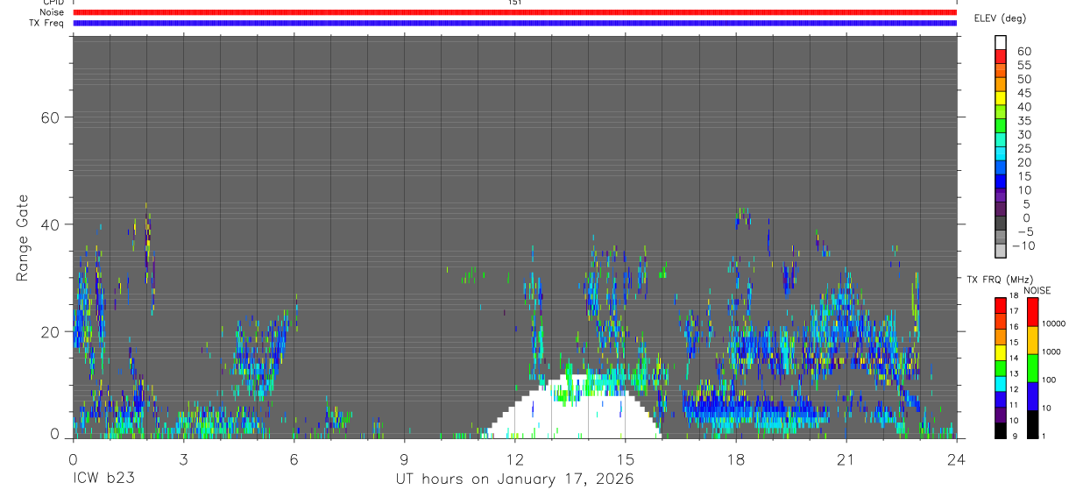This screenshot has width=1076, height=497.
Task: Click the '45' elevation scale value
Action: 1023,93
